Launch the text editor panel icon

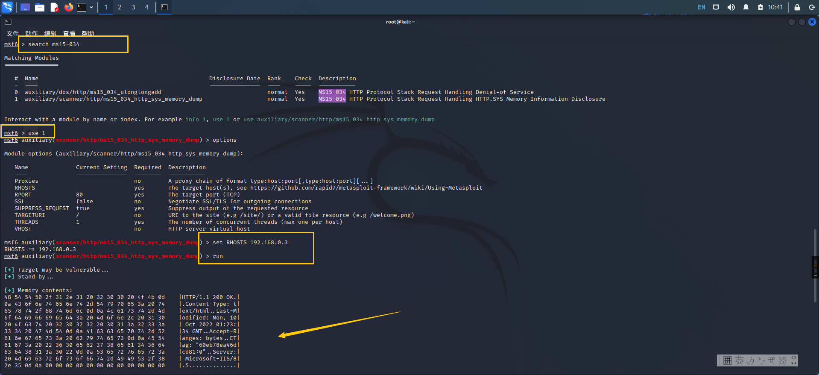pyautogui.click(x=54, y=7)
